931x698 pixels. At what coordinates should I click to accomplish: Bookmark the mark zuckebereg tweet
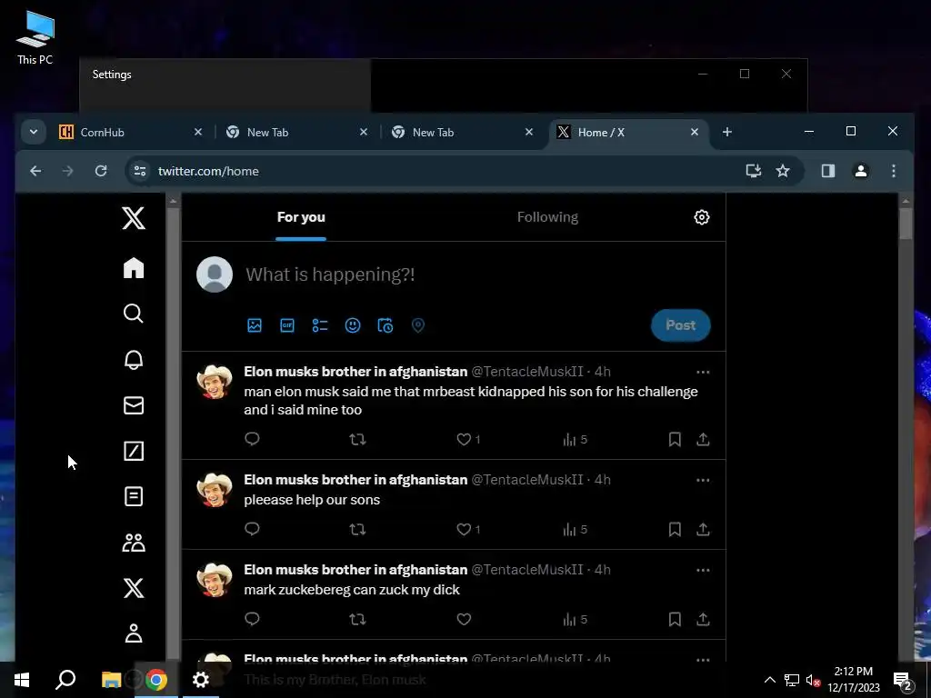675,619
